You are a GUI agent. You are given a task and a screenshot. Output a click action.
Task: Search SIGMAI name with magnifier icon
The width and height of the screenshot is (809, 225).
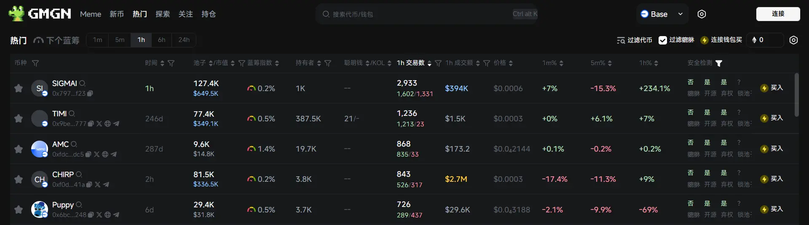(83, 84)
